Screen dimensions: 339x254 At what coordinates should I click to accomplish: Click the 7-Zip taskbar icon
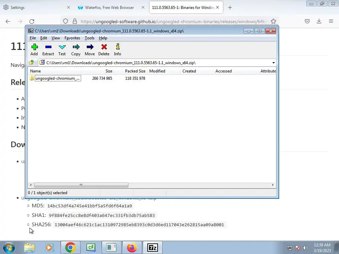click(153, 247)
